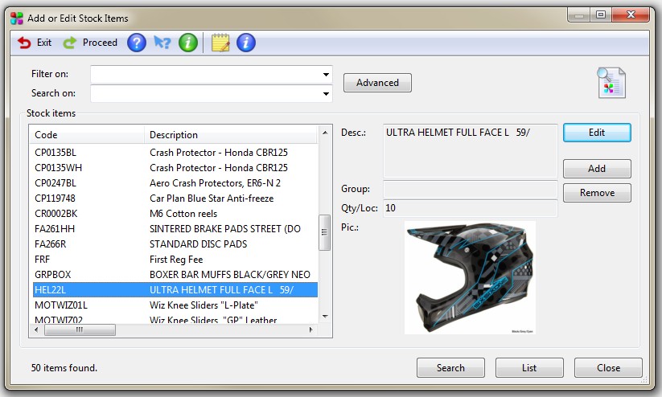The image size is (662, 397).
Task: Click the Advanced button
Action: point(377,83)
